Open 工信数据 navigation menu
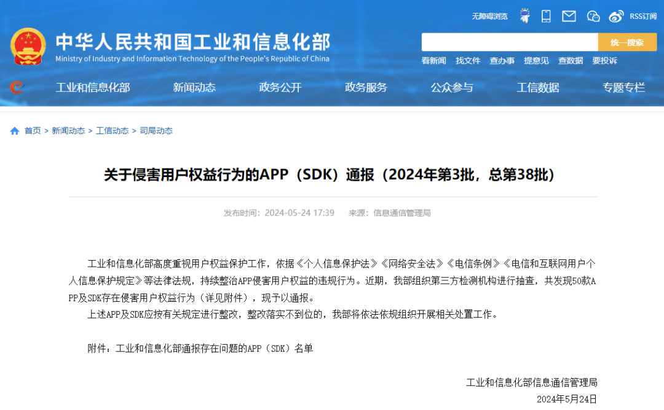Image resolution: width=664 pixels, height=410 pixels. tap(538, 87)
